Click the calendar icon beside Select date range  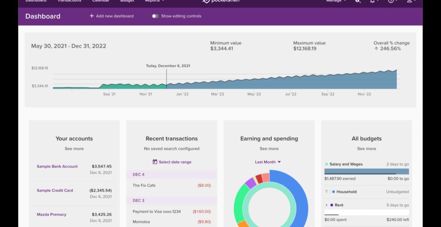[x=155, y=162]
